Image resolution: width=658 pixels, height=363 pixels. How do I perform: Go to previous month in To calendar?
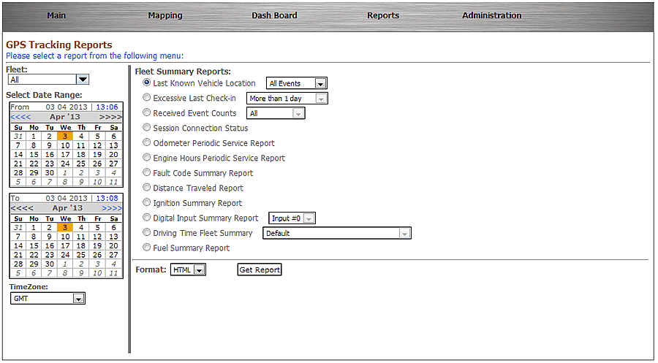[x=22, y=208]
